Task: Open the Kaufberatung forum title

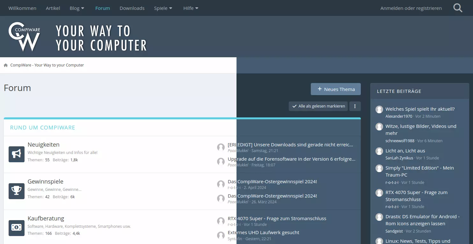Action: (46, 219)
